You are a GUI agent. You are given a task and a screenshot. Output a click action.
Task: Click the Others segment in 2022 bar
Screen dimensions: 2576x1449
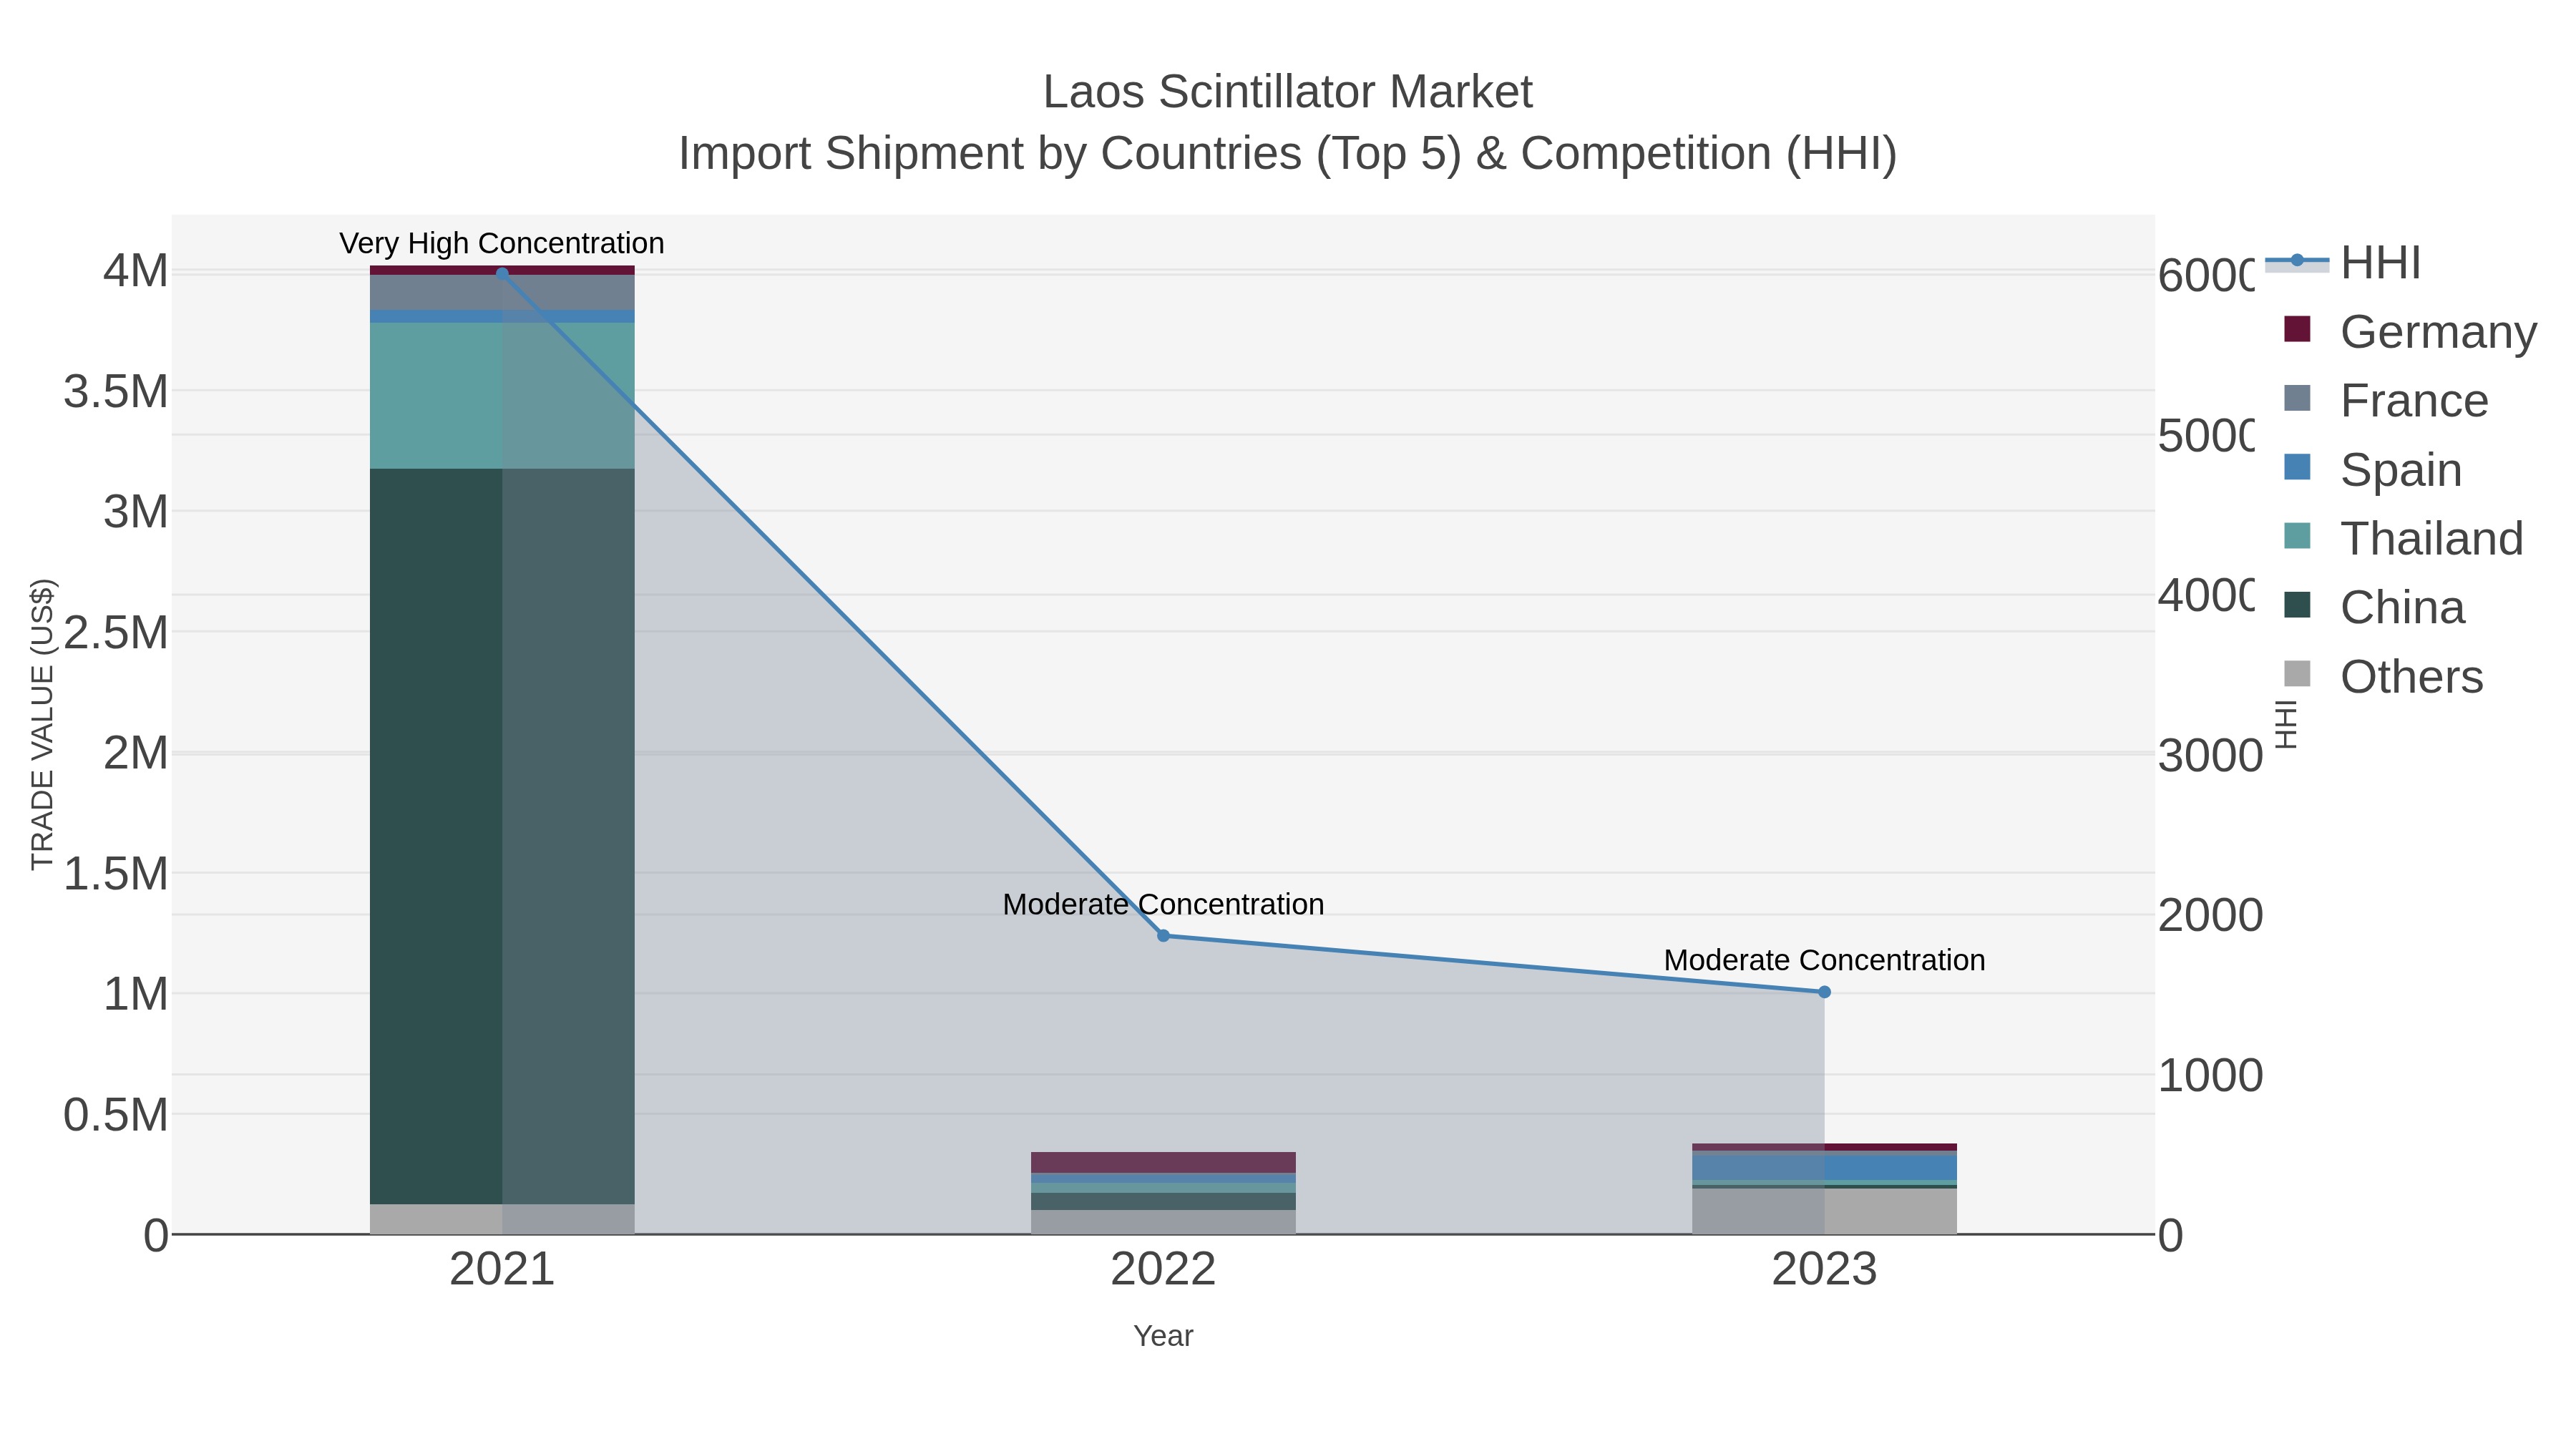pyautogui.click(x=1163, y=1222)
